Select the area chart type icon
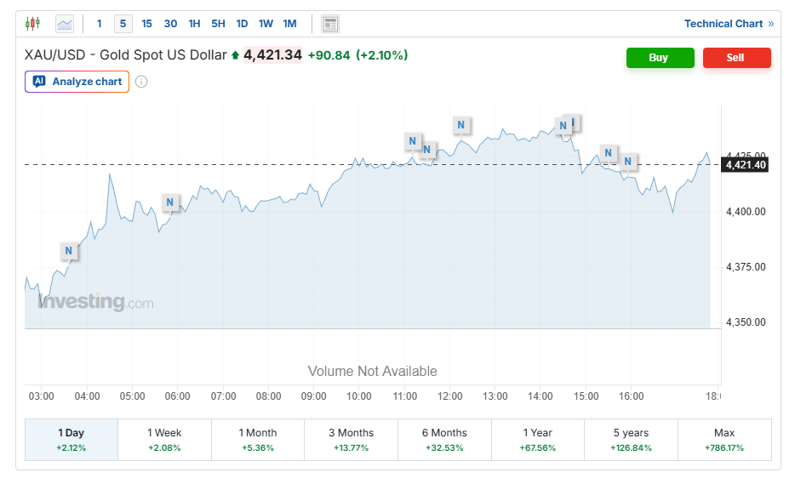The image size is (795, 484). (65, 24)
